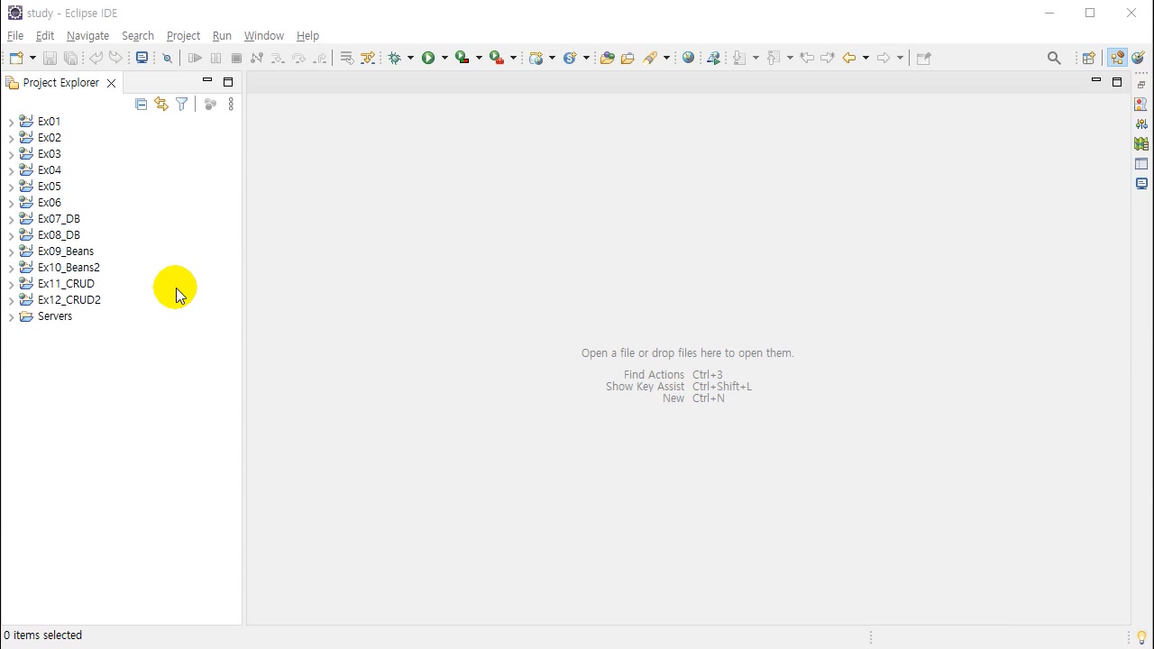Click the Collapse All icon in Project Explorer
1154x649 pixels.
click(x=141, y=105)
